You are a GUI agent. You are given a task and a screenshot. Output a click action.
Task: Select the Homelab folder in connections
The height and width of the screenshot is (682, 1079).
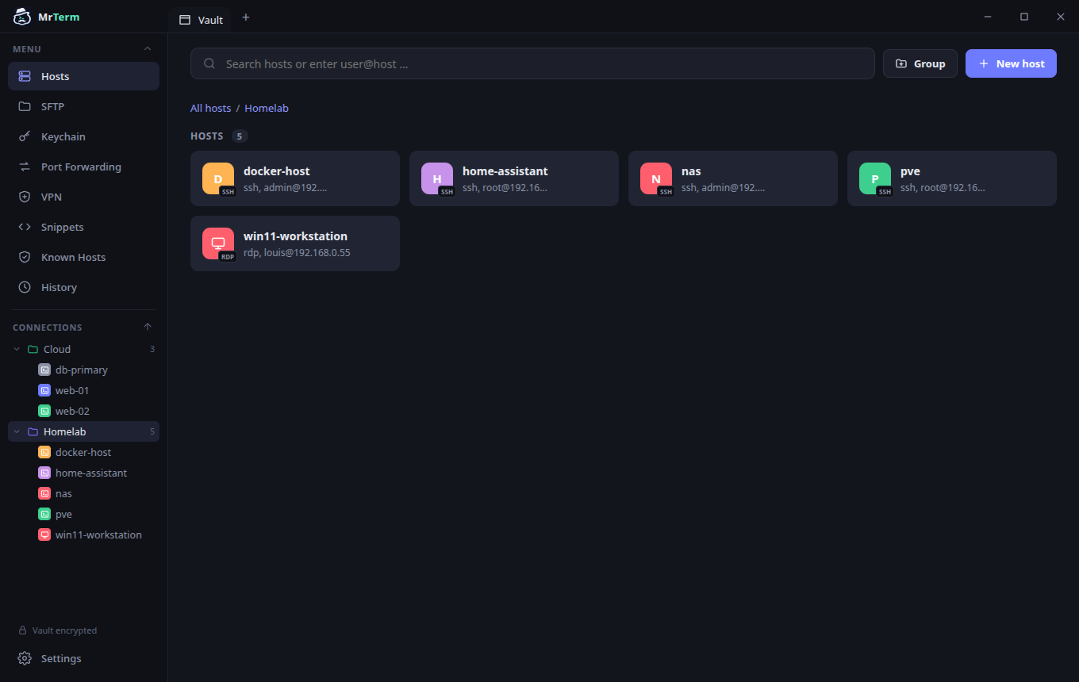[x=83, y=431]
